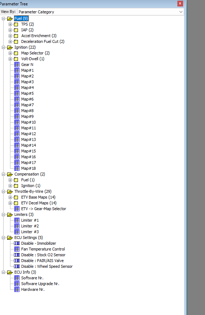Expand the TPS (2) folder
Screen dimensions: 205x315
tap(10, 24)
